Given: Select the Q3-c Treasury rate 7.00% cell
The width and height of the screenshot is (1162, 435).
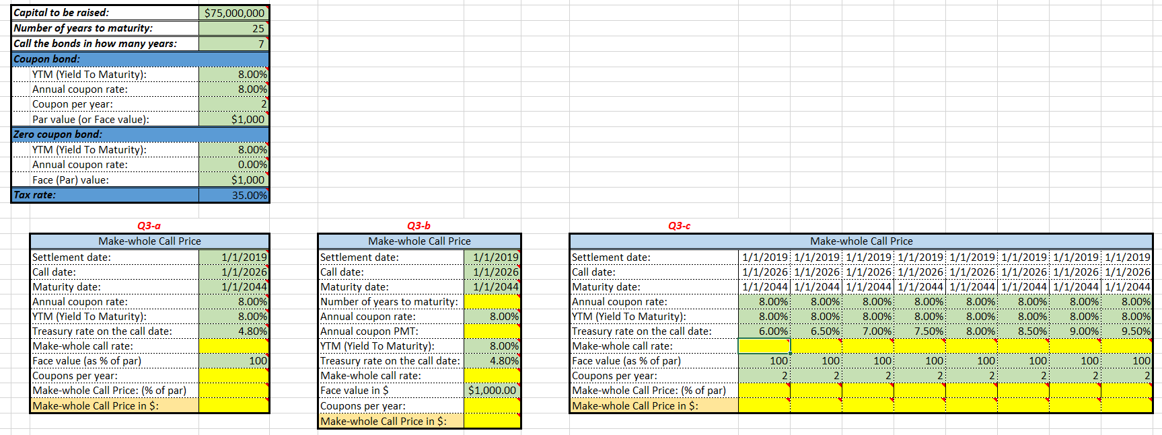Looking at the screenshot, I should (x=868, y=331).
